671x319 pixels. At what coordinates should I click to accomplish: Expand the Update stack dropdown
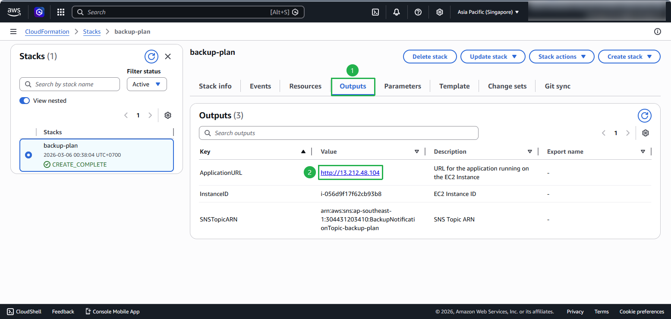click(493, 57)
